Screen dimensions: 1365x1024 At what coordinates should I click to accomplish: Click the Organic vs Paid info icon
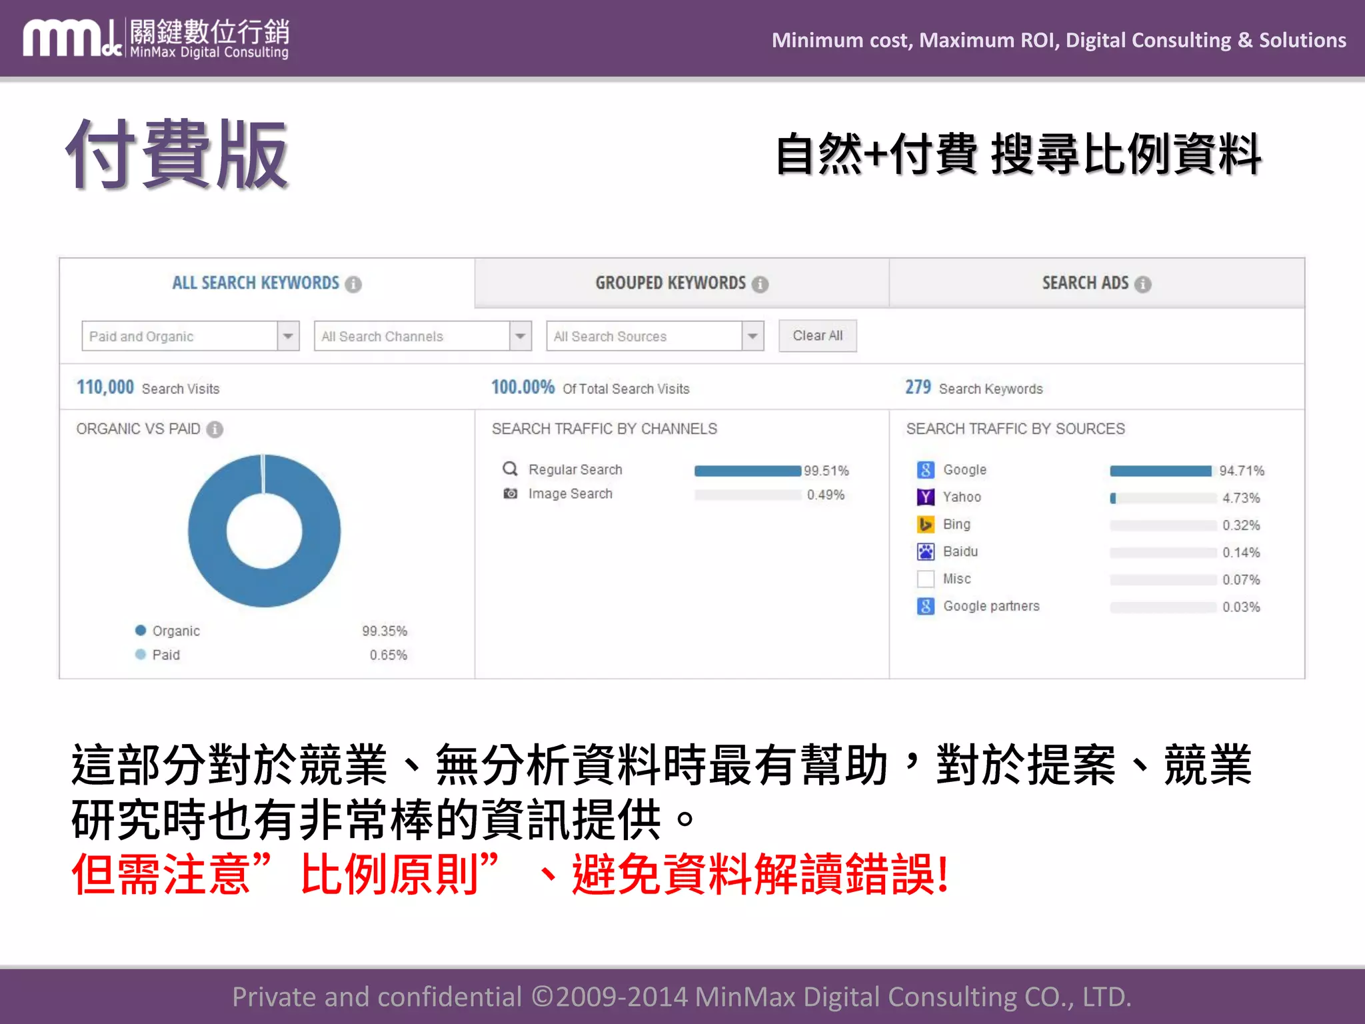(x=215, y=429)
